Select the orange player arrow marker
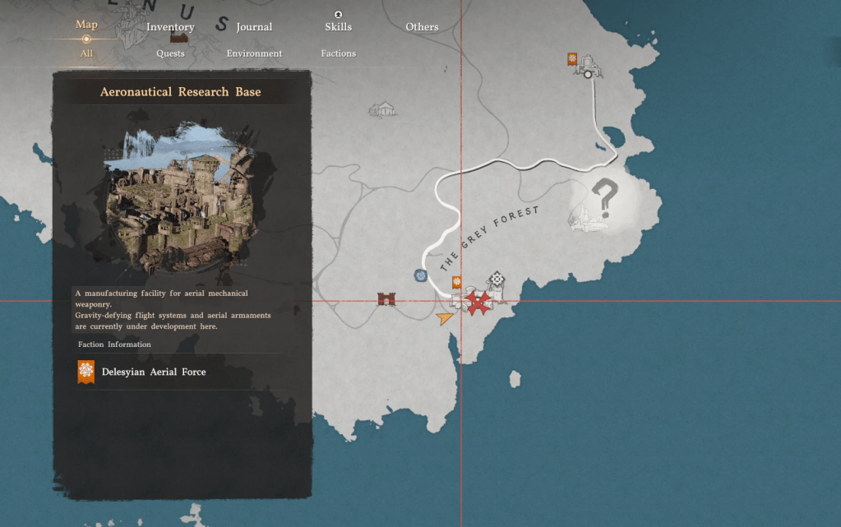 click(x=444, y=317)
